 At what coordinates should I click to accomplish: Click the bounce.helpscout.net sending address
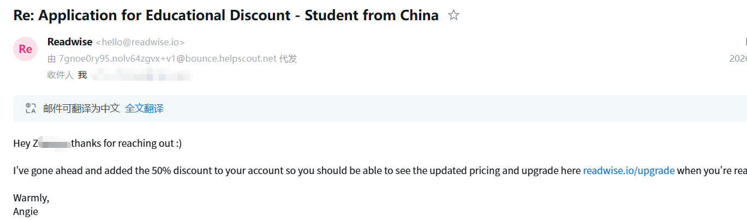tap(168, 59)
